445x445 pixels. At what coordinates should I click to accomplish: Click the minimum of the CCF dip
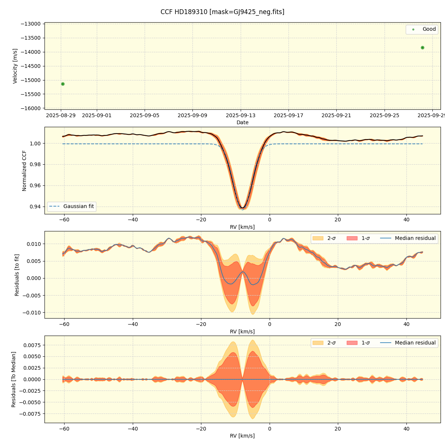242,208
